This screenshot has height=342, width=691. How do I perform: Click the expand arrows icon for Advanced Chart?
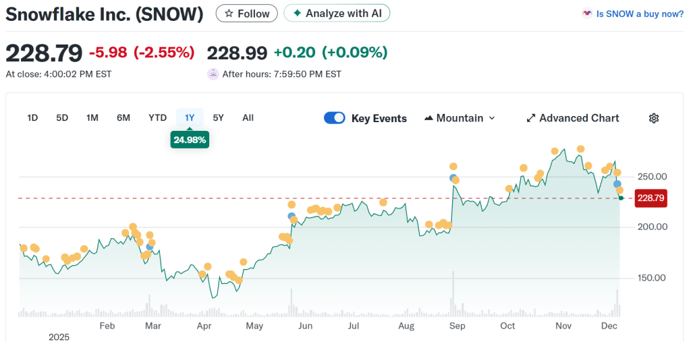[530, 118]
